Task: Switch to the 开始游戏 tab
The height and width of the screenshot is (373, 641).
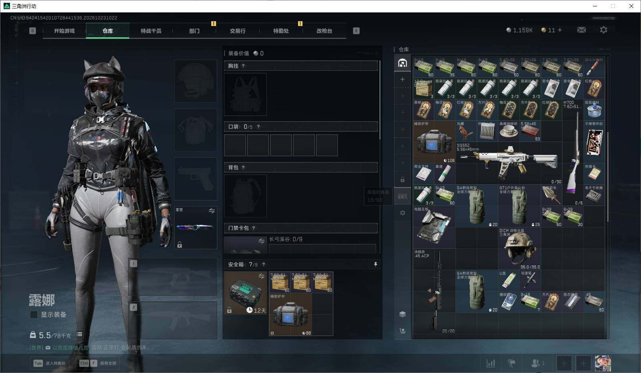Action: point(64,31)
